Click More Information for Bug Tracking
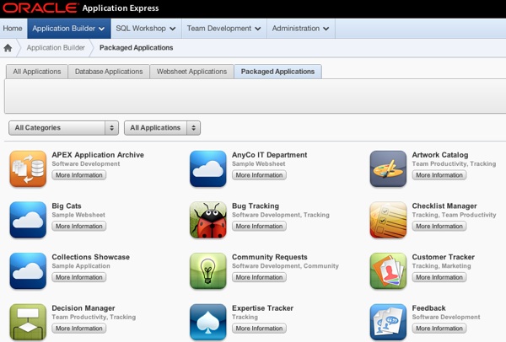Screen dimensions: 506x342 [259, 227]
